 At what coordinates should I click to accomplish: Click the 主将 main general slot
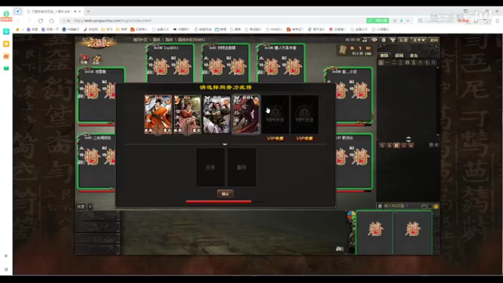coord(210,167)
